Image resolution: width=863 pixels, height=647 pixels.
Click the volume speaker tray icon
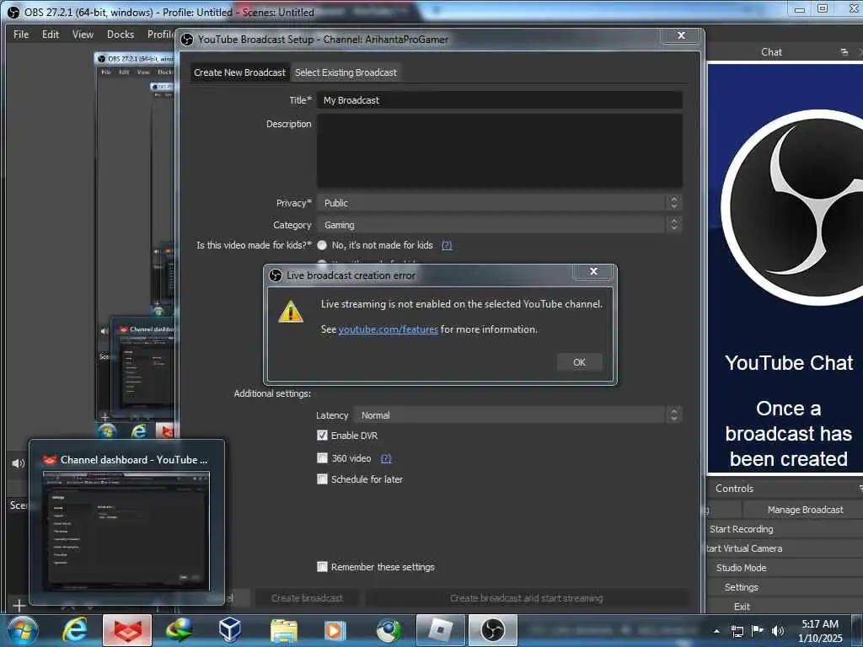[x=778, y=631]
